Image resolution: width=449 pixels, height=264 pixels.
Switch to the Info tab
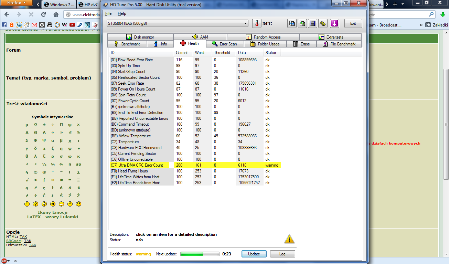coord(160,44)
